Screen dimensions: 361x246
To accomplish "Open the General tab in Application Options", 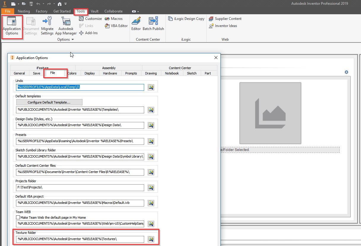I will [x=19, y=73].
